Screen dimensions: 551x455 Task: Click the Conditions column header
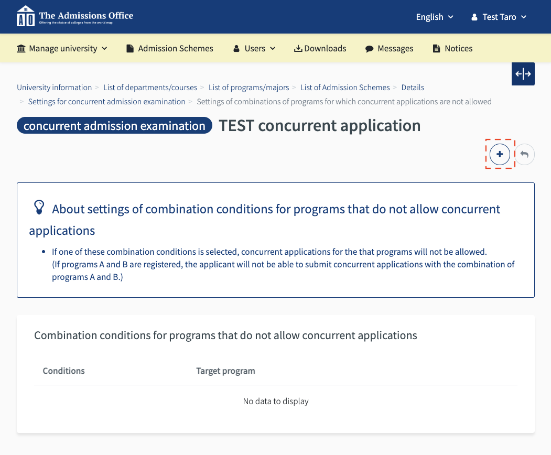[63, 371]
